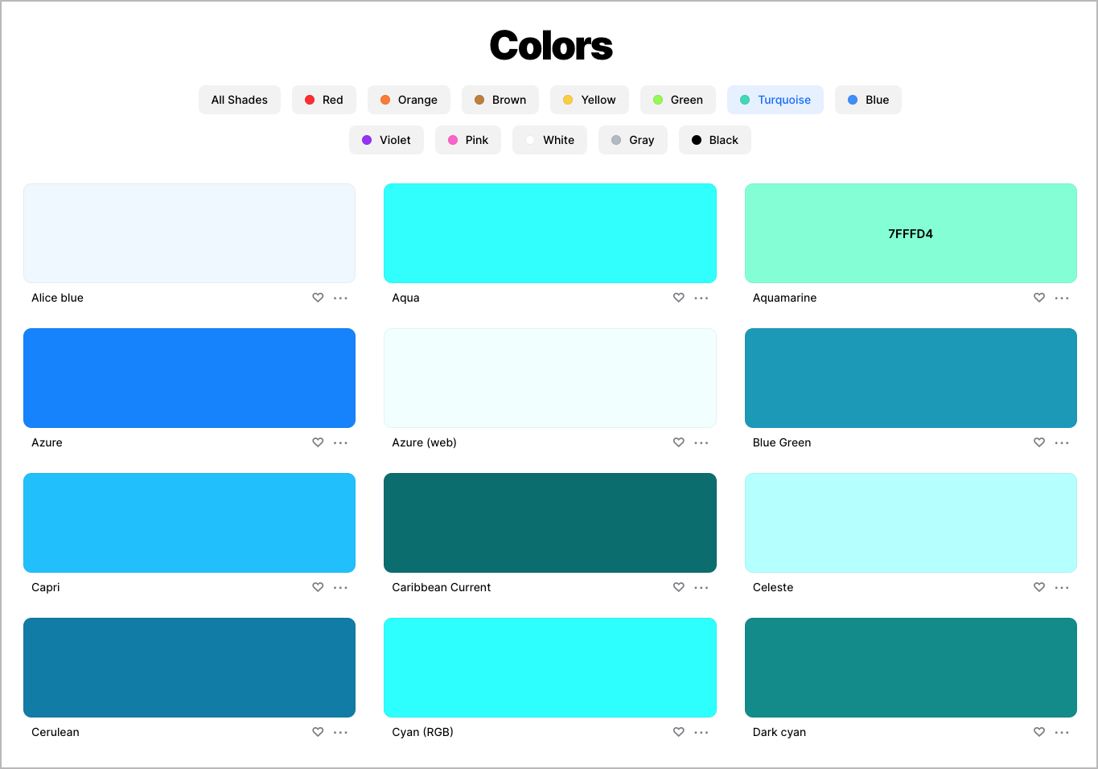Enable the Green shade filter

677,100
